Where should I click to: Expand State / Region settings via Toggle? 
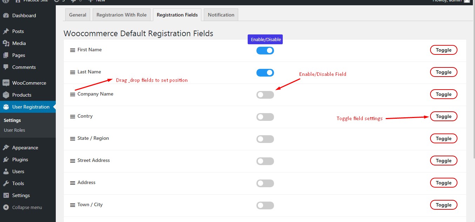[443, 138]
